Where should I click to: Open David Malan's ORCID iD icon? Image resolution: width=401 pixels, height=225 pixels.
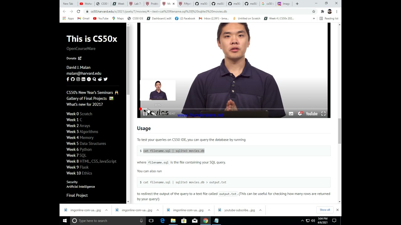click(89, 79)
